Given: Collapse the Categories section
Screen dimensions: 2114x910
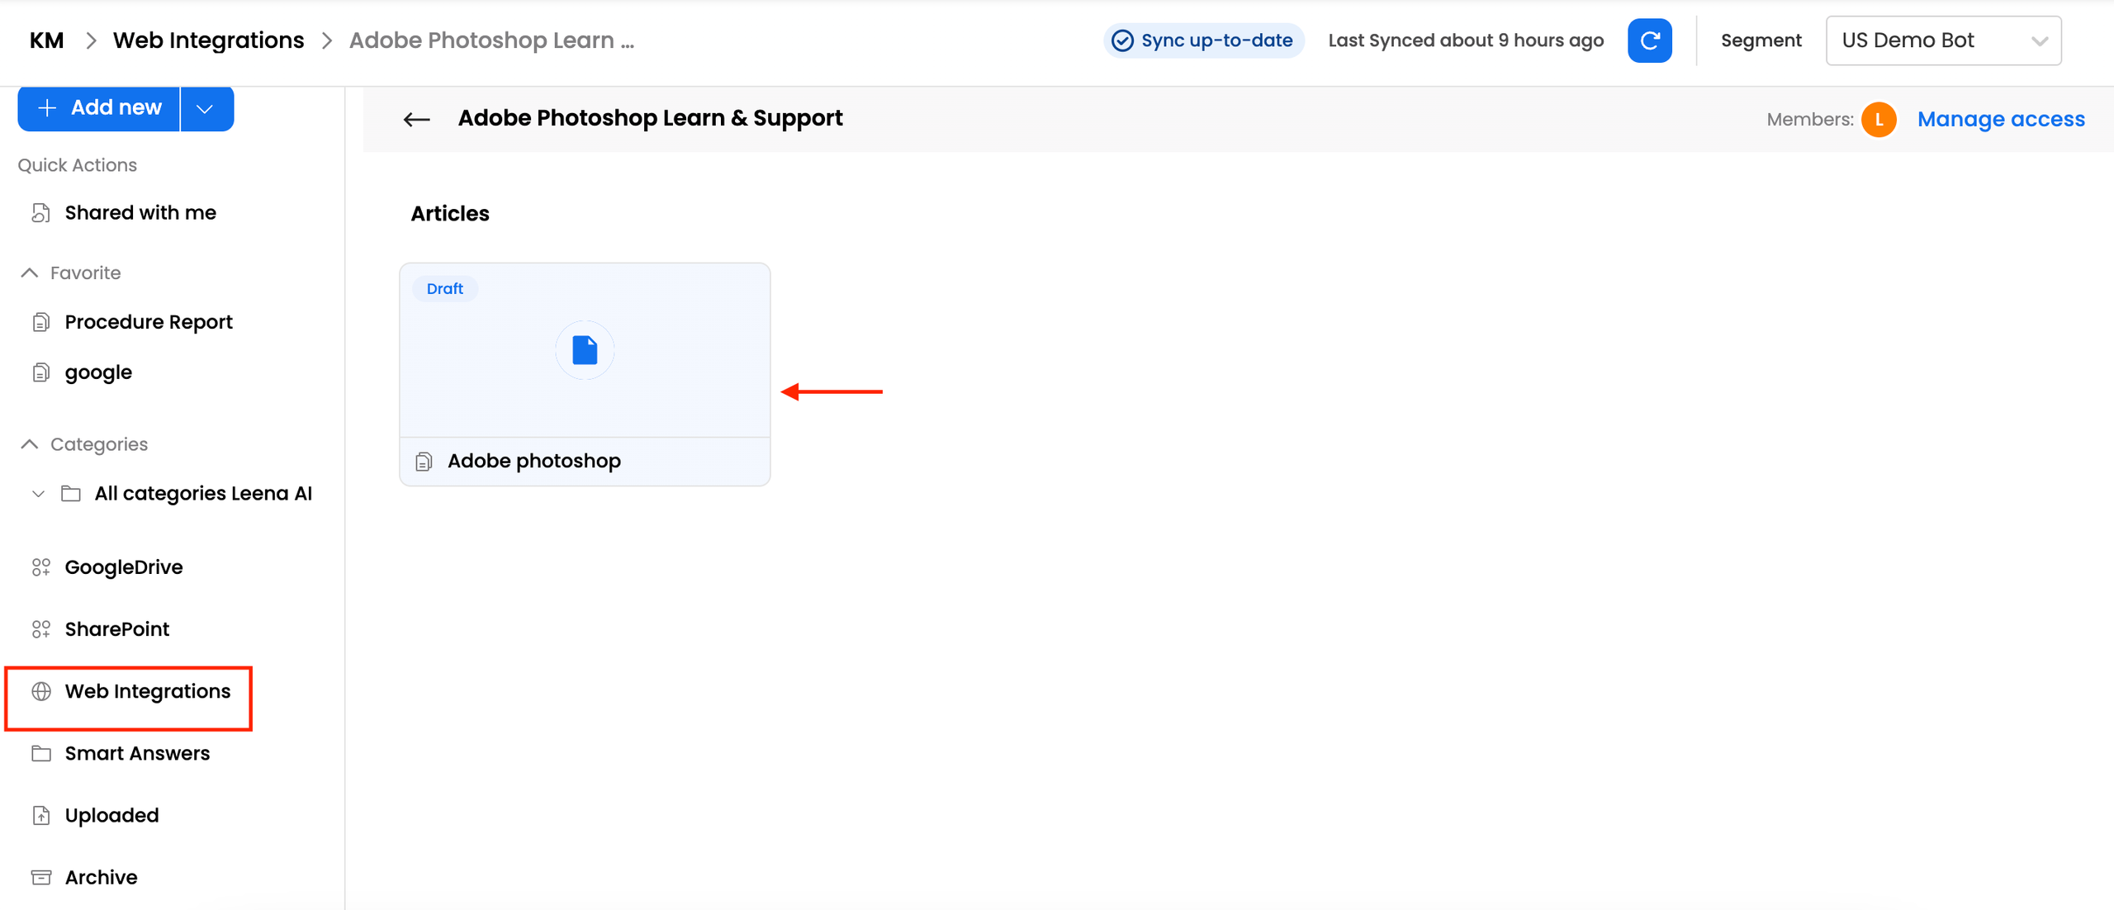Looking at the screenshot, I should (30, 444).
